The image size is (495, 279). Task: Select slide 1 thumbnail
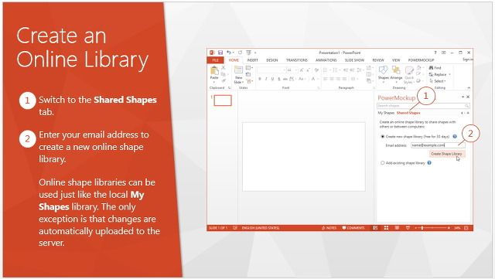click(x=223, y=100)
